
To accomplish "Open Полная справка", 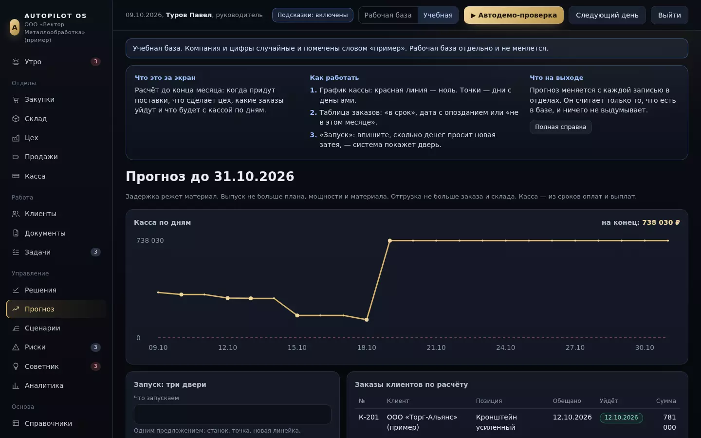I will coord(561,127).
